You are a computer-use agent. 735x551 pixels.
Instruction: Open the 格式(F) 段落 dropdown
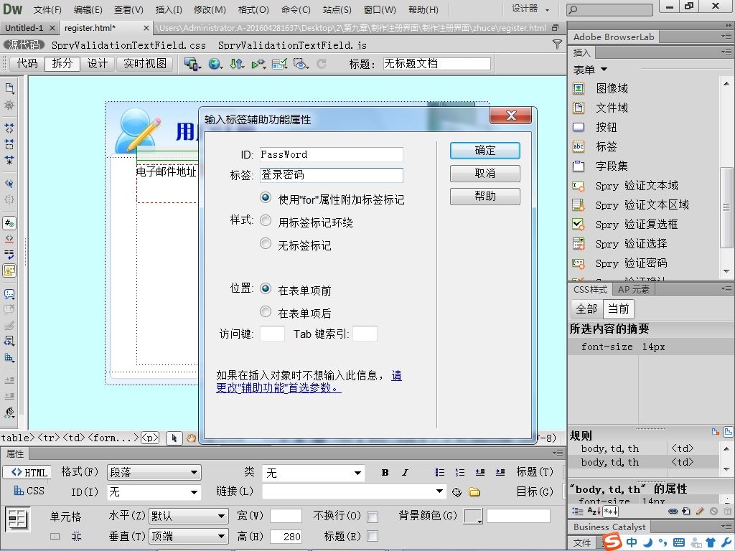coord(154,473)
